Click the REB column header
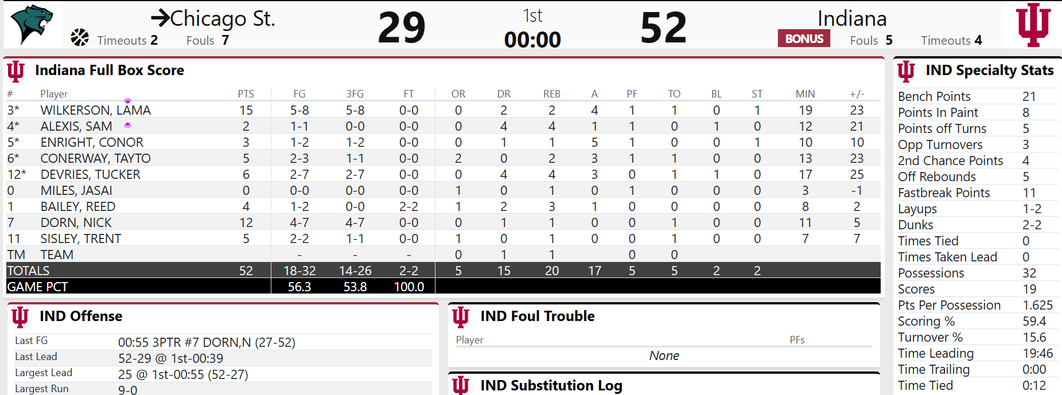The width and height of the screenshot is (1062, 395). pyautogui.click(x=551, y=94)
